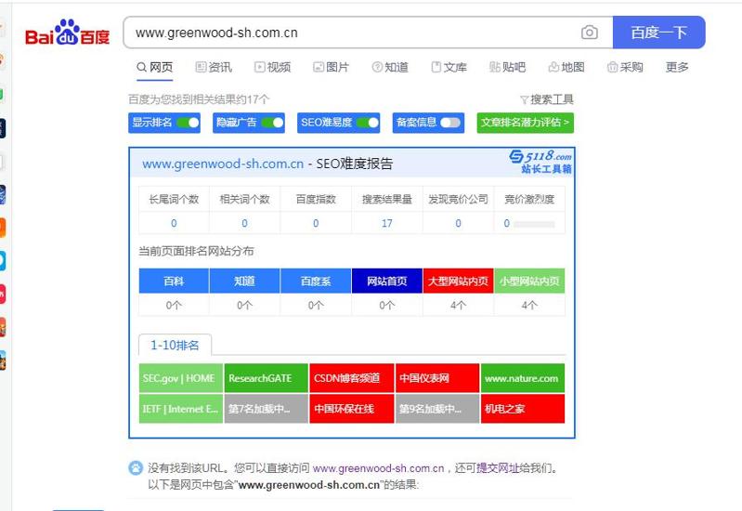
Task: Click the 百度指数 header cell
Action: (316, 199)
